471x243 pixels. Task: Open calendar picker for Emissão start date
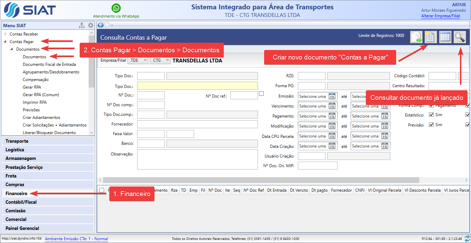pyautogui.click(x=332, y=97)
